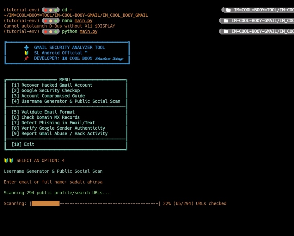Select menu option [2] Google Security Checkup
The height and width of the screenshot is (236, 294).
pos(46,90)
